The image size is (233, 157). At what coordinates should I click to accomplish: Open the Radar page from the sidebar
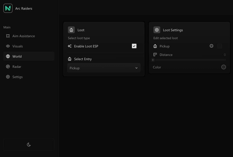point(17,67)
